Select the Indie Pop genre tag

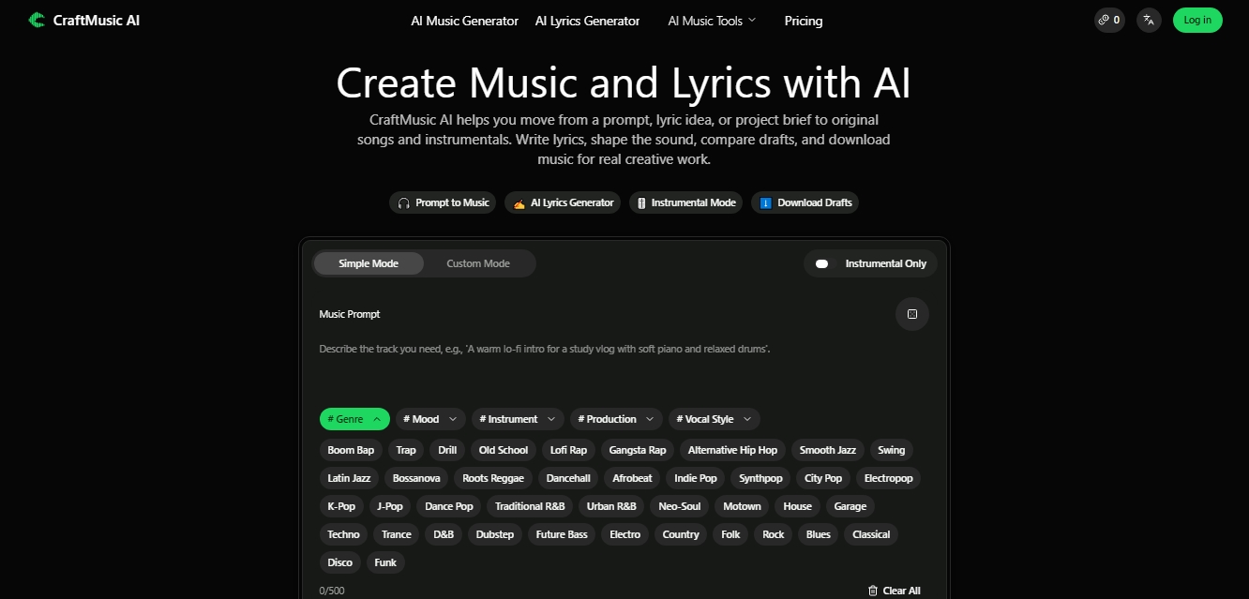(x=696, y=478)
